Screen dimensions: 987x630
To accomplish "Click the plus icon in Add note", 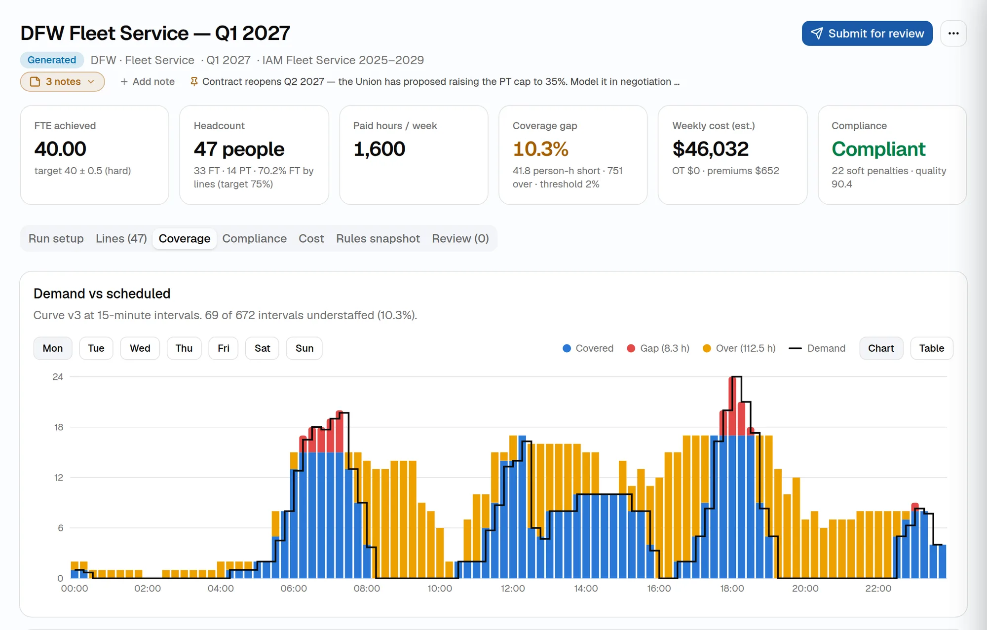I will coord(124,81).
